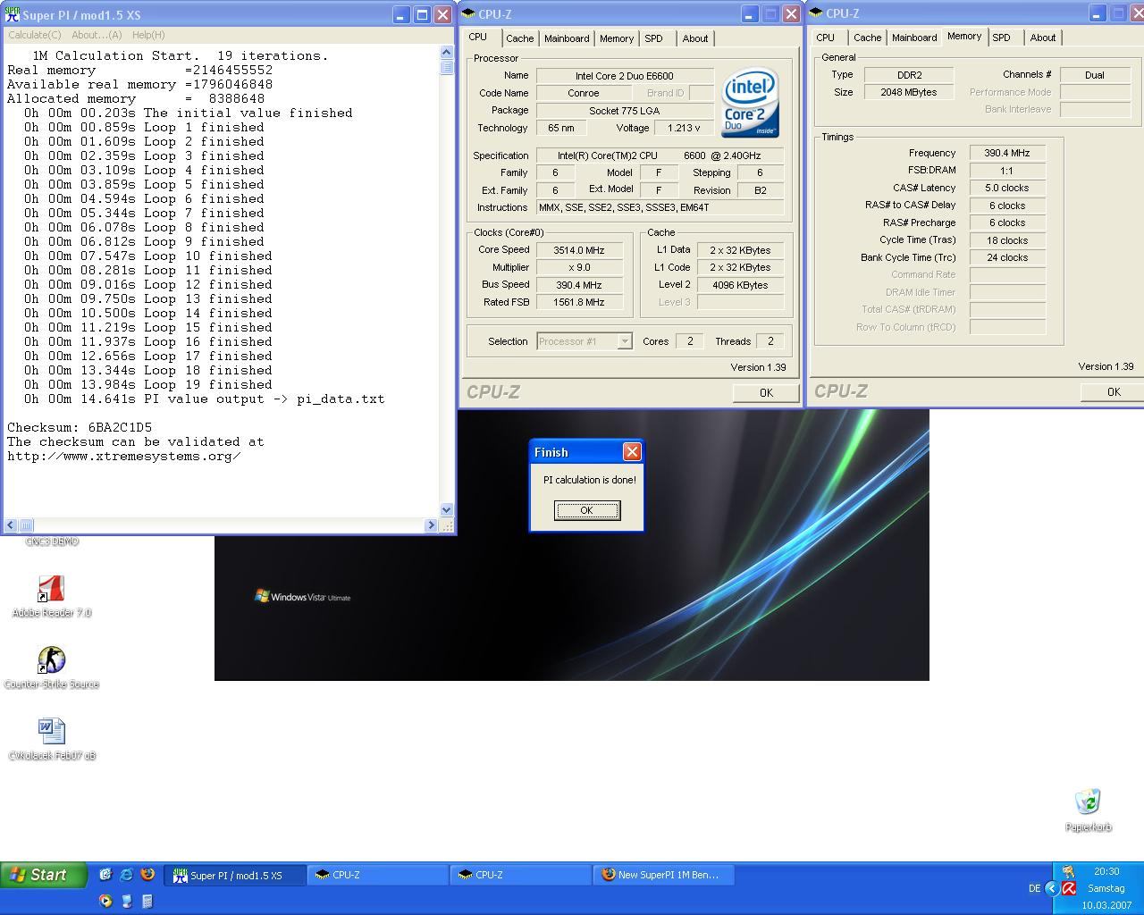Select Memory tab in left CPU-Z window
The height and width of the screenshot is (915, 1144).
(x=617, y=38)
